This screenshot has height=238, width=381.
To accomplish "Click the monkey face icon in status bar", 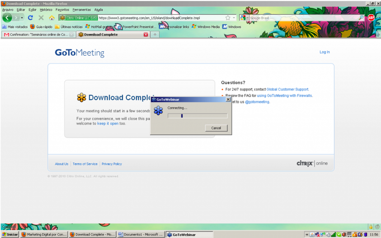I will point(377,227).
